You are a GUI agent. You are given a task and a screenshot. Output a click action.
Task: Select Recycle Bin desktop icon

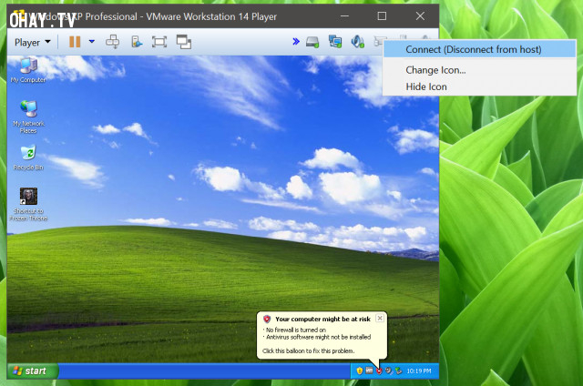(28, 158)
